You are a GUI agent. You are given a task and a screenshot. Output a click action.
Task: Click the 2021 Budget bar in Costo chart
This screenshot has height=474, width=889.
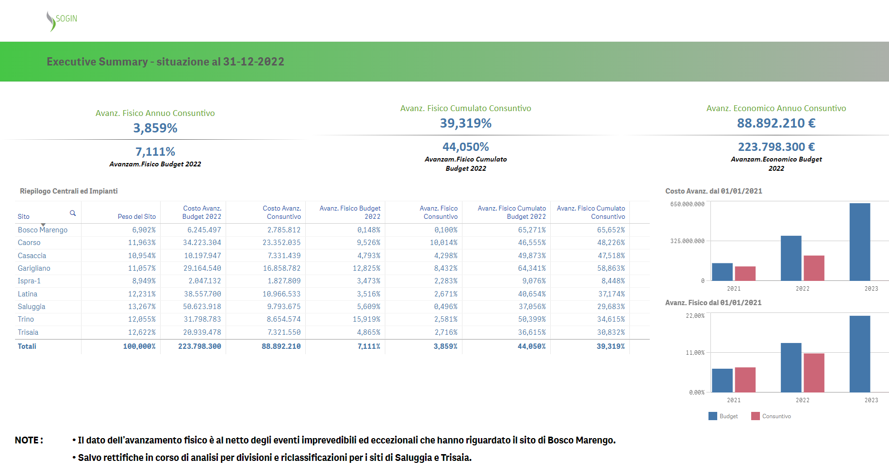pos(722,272)
